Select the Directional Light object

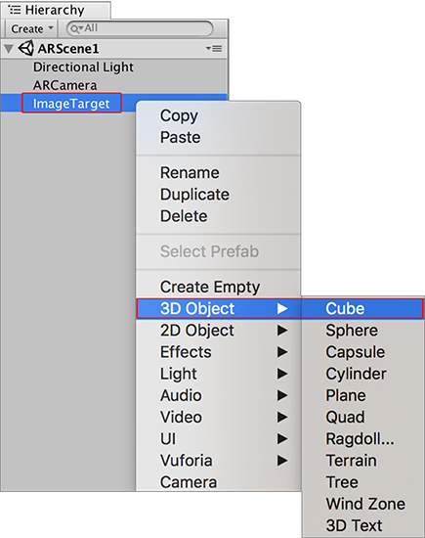tap(83, 67)
